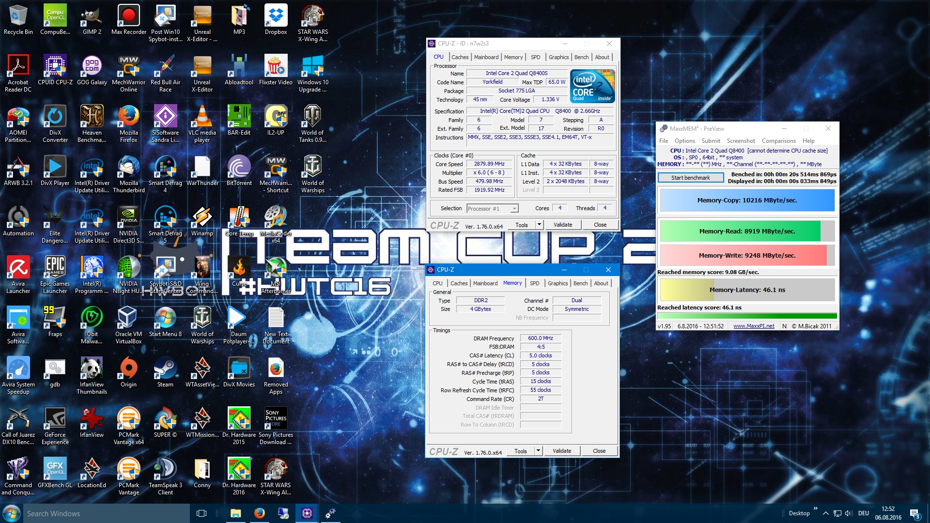The image size is (930, 523).
Task: Click Validate in lower CPU-Z window
Action: click(562, 451)
